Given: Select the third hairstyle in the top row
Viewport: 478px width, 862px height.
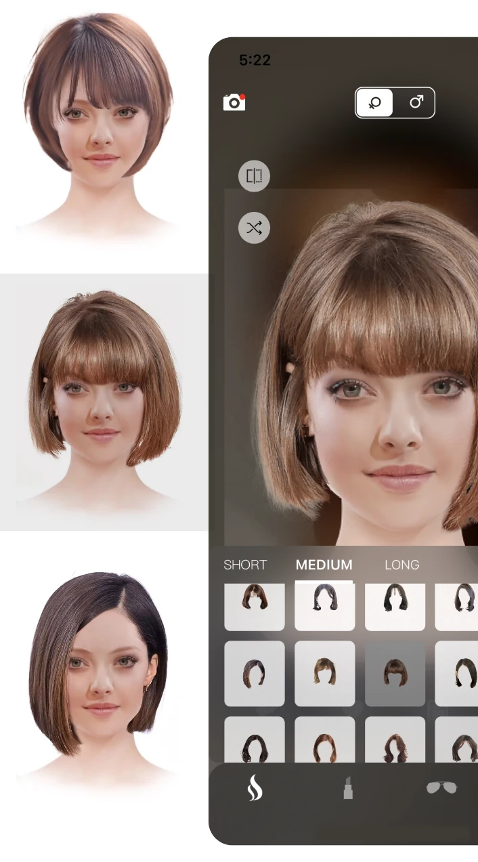Looking at the screenshot, I should 395,604.
